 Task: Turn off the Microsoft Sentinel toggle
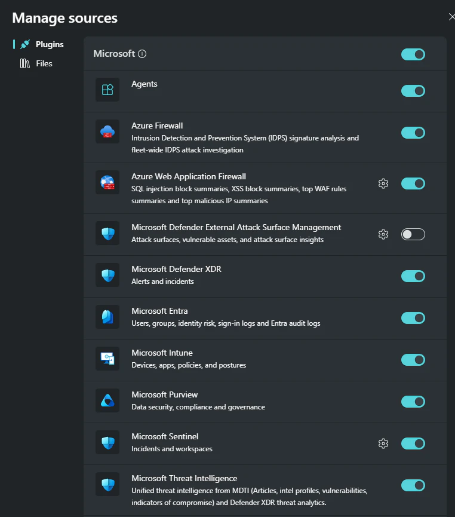413,443
